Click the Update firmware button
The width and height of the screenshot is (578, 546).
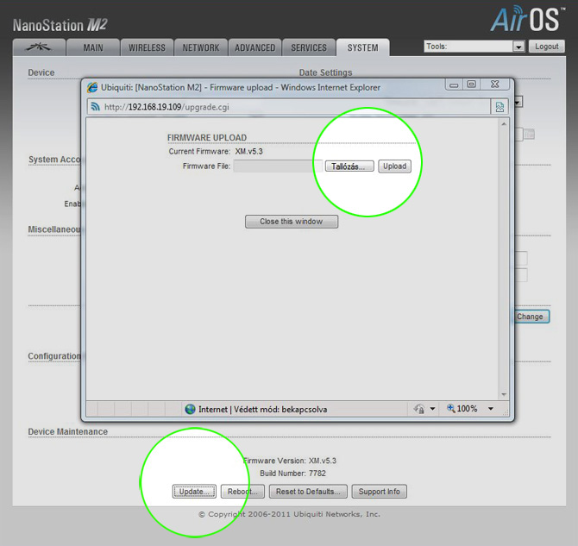194,492
